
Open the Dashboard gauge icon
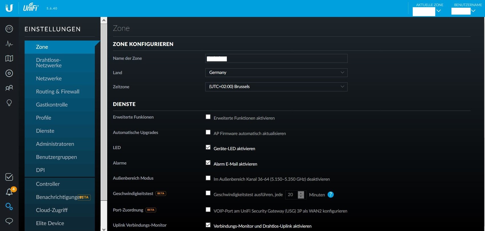pos(9,29)
